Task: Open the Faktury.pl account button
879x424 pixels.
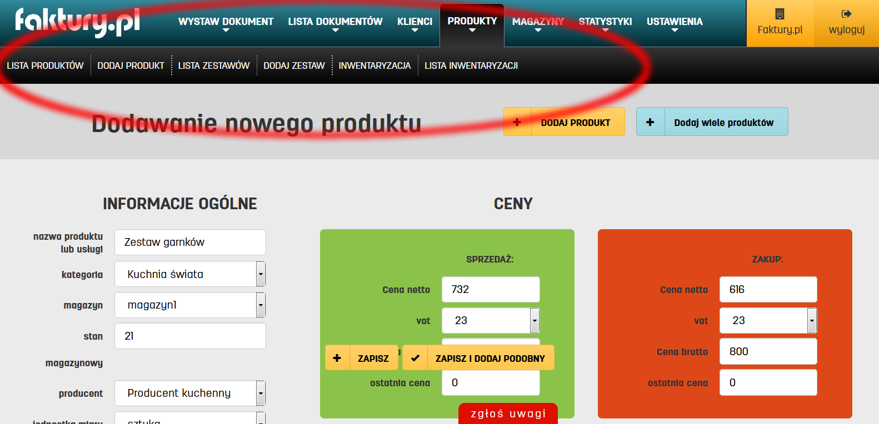Action: click(780, 23)
